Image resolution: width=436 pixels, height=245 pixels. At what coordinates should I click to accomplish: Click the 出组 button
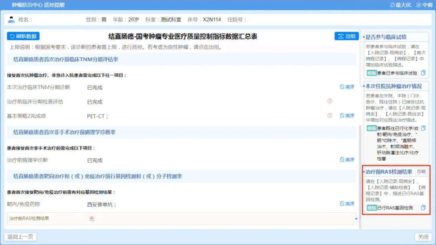pyautogui.click(x=346, y=36)
